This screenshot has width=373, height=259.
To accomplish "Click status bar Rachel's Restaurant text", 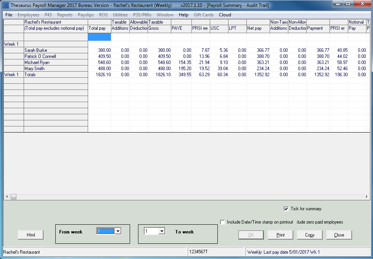I will (21, 252).
